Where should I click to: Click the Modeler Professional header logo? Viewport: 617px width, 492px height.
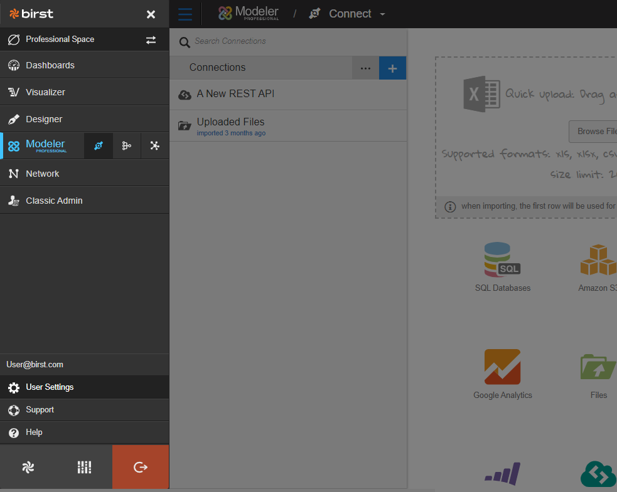(x=249, y=13)
